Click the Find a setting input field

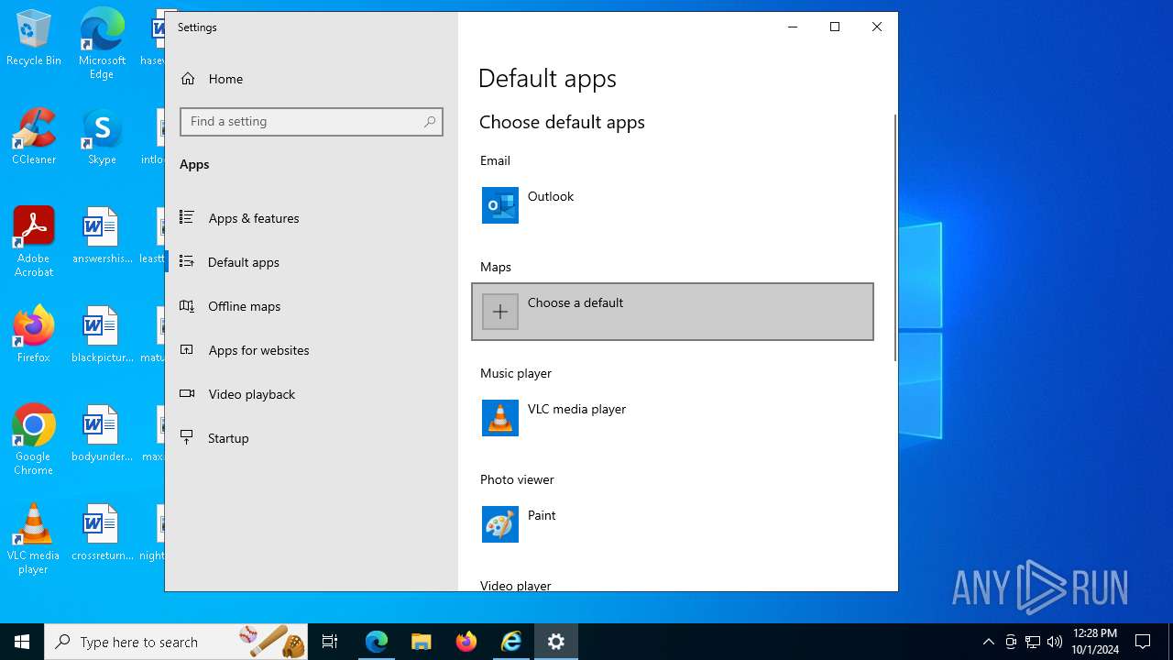(x=302, y=122)
